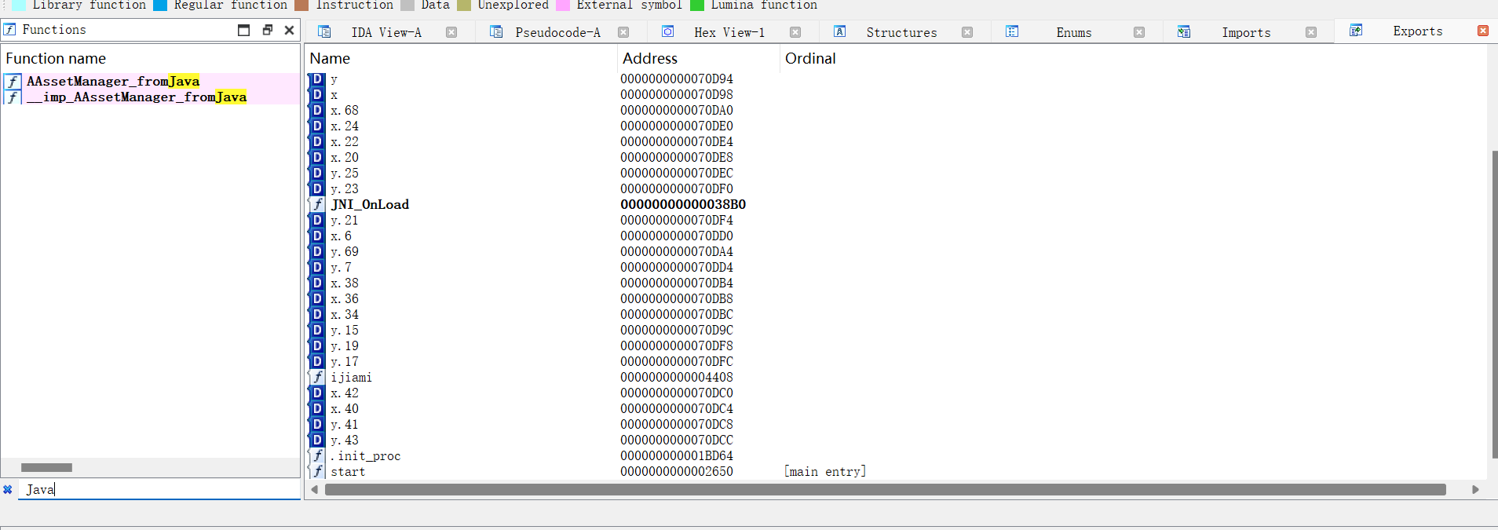Click the Exports horizontal scrollbar right arrow
Screen dimensions: 1498x530
(1475, 489)
